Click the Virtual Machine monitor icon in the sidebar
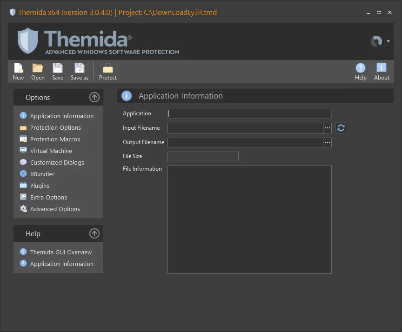 tap(23, 150)
